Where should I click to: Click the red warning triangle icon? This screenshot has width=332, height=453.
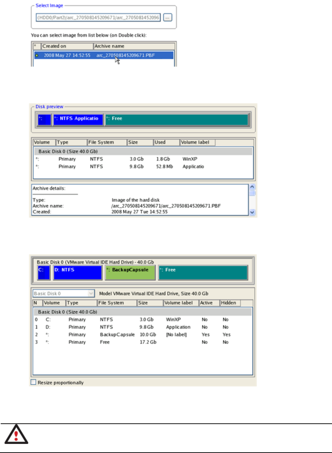(16, 435)
